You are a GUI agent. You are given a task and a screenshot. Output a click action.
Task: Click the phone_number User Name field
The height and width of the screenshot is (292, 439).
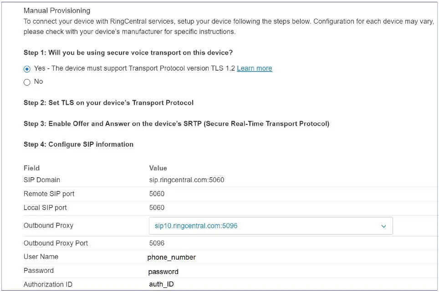[x=171, y=257]
